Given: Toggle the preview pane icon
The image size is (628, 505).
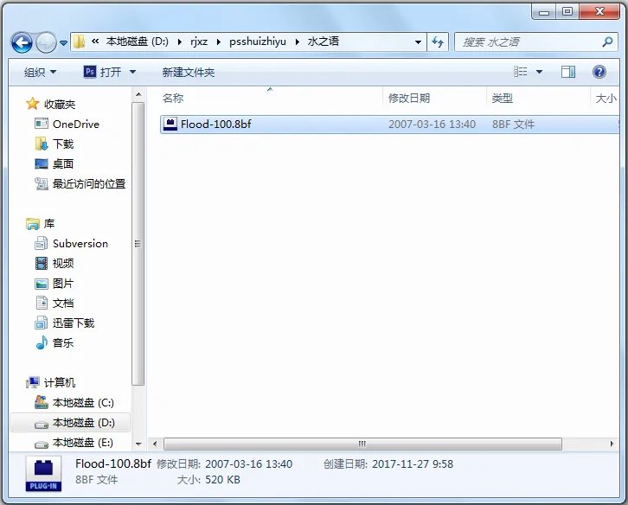Looking at the screenshot, I should pyautogui.click(x=568, y=72).
